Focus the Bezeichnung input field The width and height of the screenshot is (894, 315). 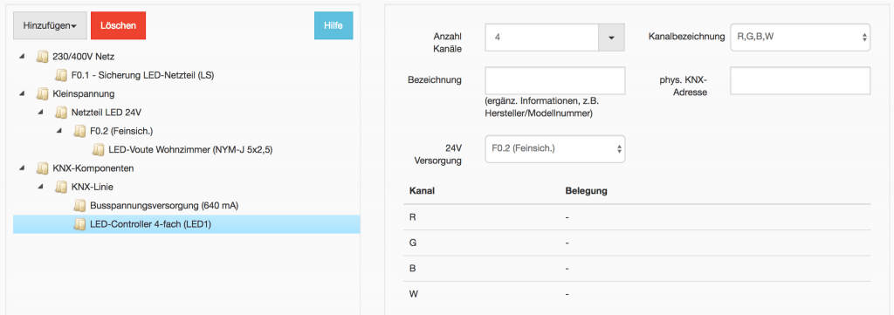coord(554,80)
